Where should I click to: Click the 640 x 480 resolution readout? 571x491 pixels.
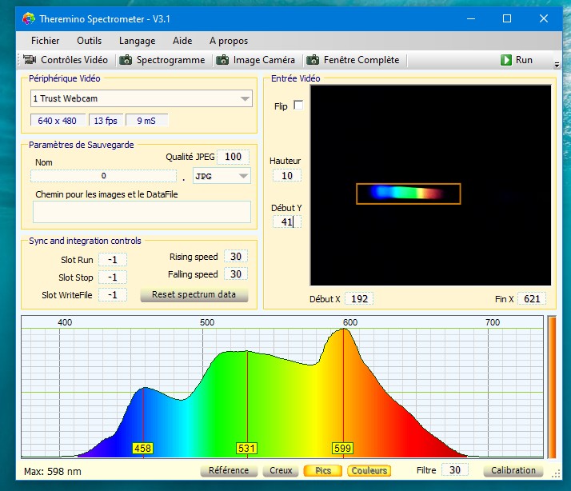[58, 121]
